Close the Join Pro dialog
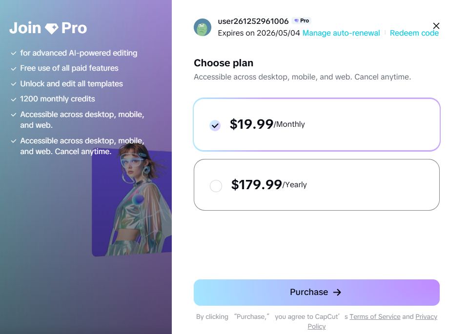The width and height of the screenshot is (449, 334). coord(436,26)
